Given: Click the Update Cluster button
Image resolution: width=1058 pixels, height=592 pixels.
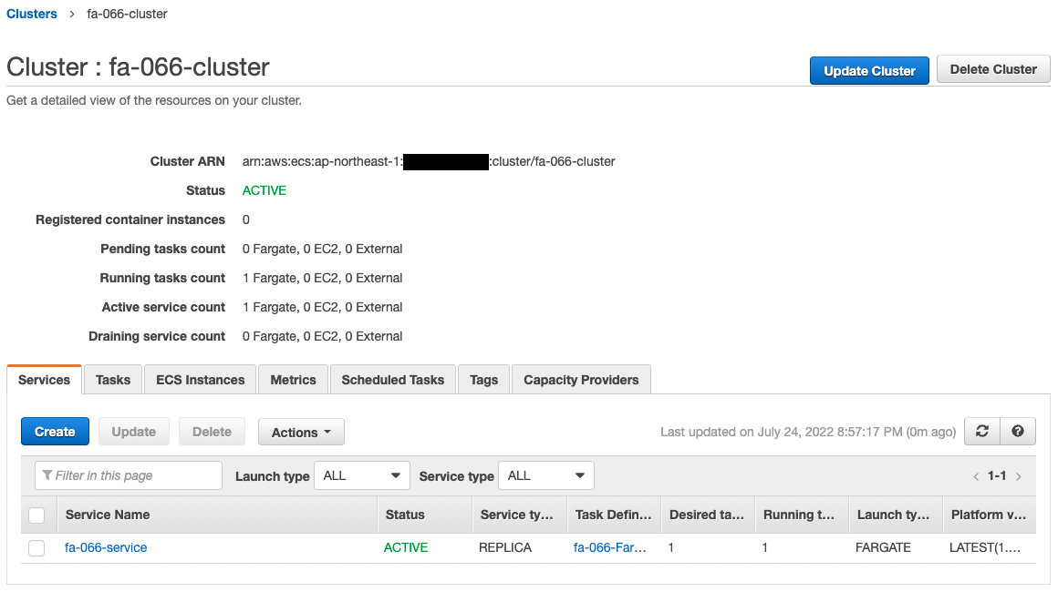Looking at the screenshot, I should tap(869, 70).
